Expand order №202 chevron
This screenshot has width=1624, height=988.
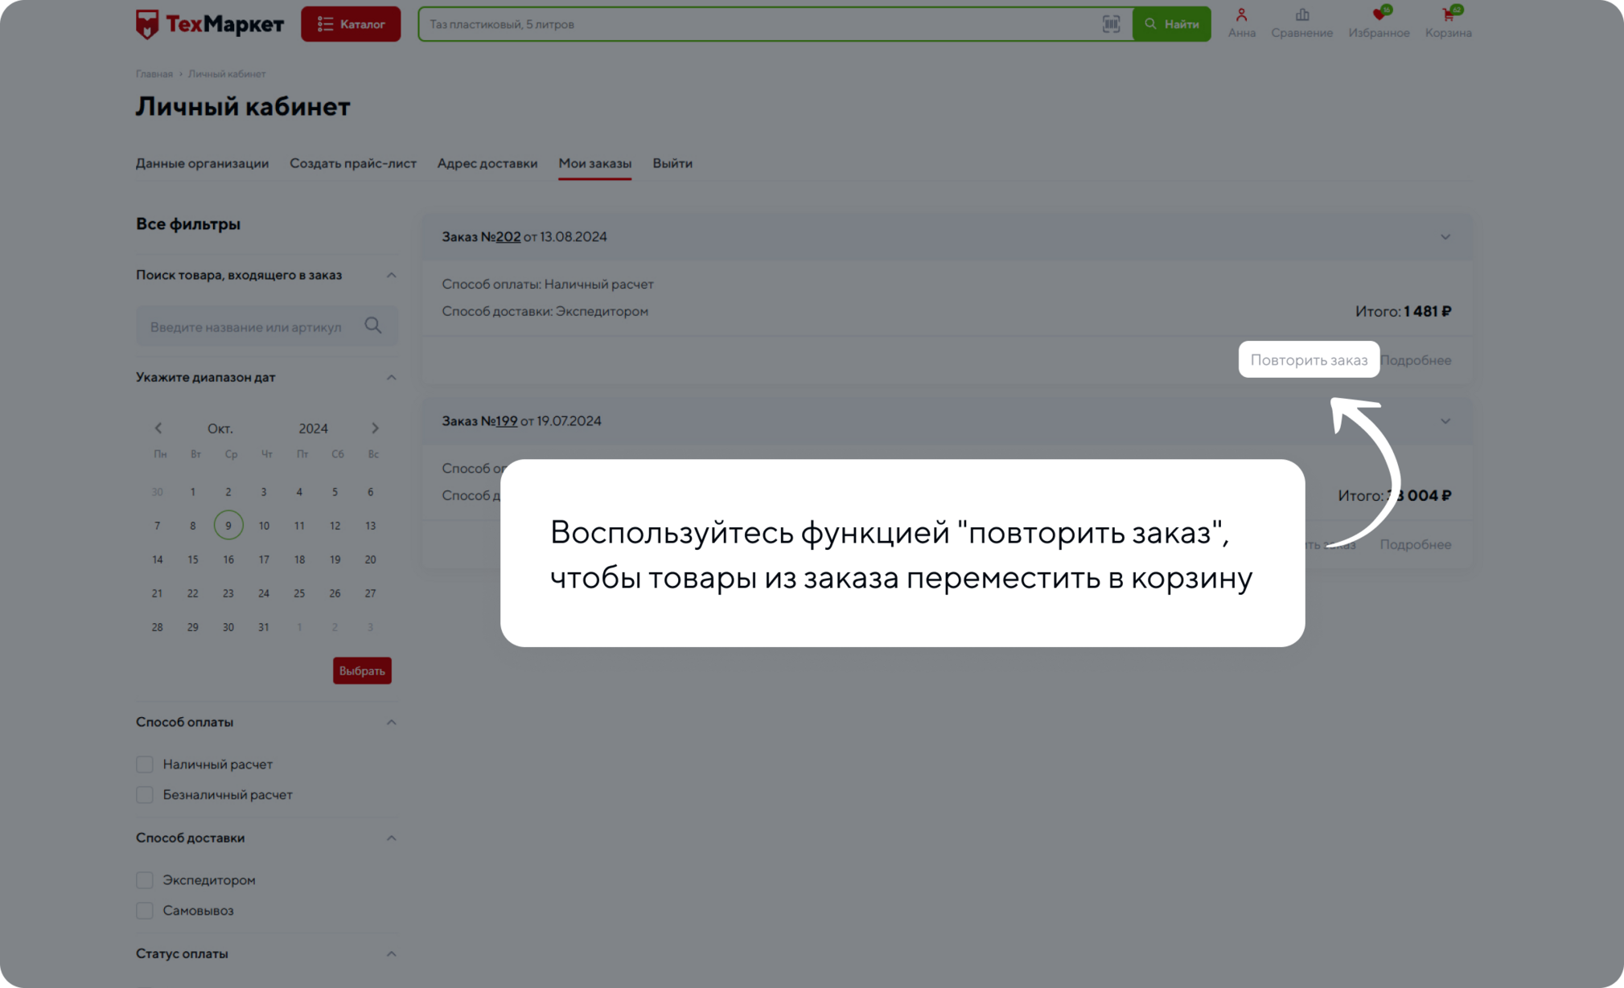(1445, 237)
